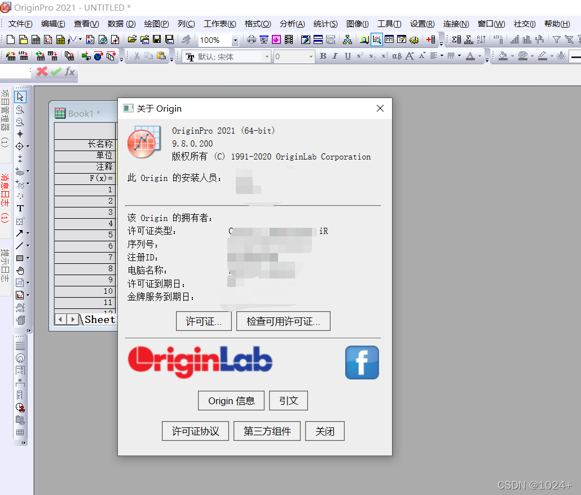Expand the fill color bucket dropdown arrow
Screen dimensions: 581x495
[512, 56]
